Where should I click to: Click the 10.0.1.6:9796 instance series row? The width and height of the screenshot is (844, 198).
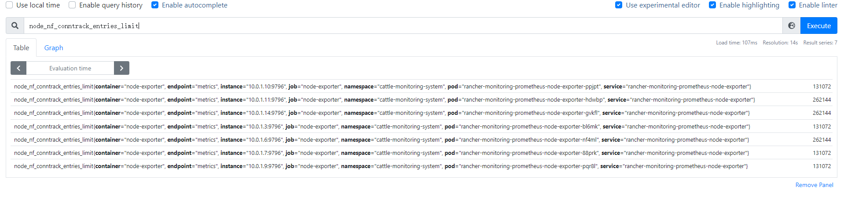pos(422,139)
